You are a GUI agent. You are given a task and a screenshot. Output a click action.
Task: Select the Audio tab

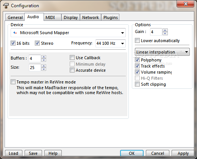pos(34,17)
